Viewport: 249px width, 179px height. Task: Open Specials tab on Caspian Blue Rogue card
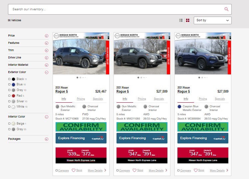[220, 99]
